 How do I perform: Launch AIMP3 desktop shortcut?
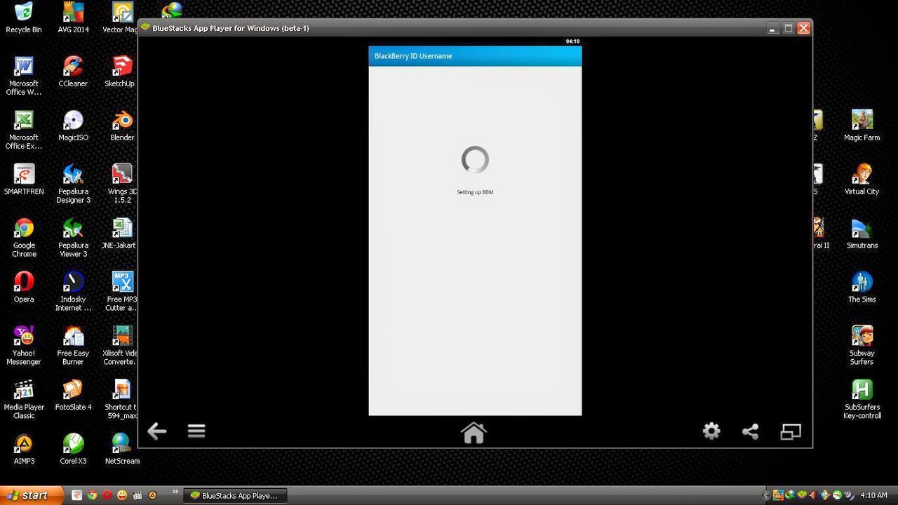[24, 450]
